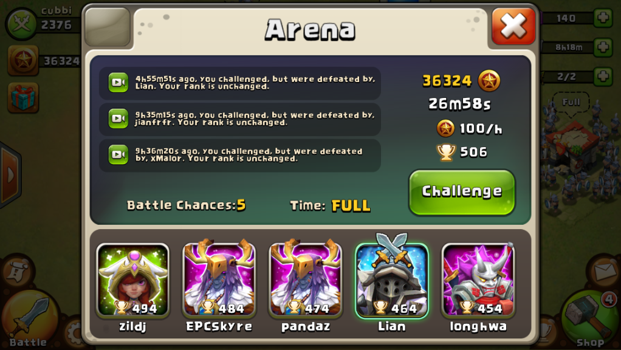Open the gift box icon
Image resolution: width=621 pixels, height=350 pixels.
pyautogui.click(x=23, y=97)
